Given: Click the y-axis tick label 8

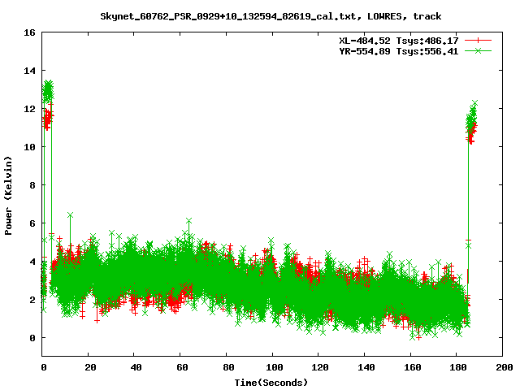Looking at the screenshot, I should 32,185.
